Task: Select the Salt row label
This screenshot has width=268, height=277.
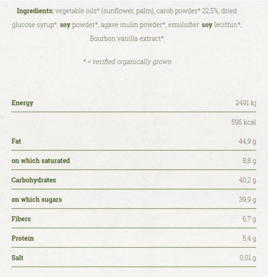Action: [x=17, y=258]
